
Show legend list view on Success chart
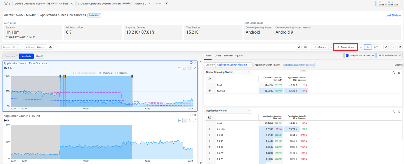pos(179,68)
